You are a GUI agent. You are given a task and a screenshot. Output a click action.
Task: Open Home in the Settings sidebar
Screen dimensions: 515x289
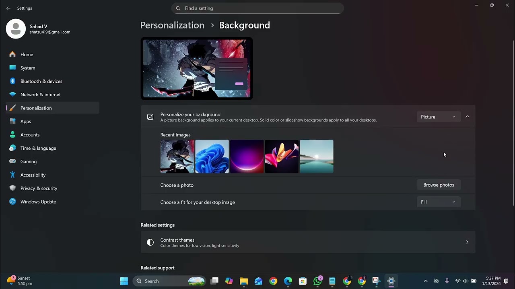(52, 55)
